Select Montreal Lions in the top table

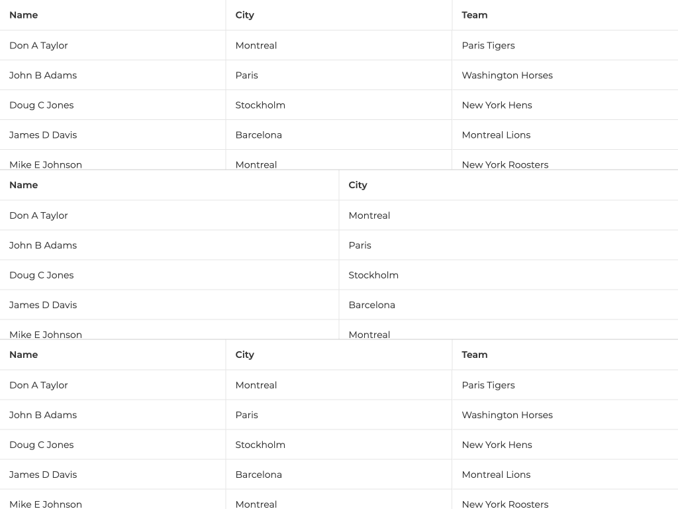pyautogui.click(x=497, y=135)
